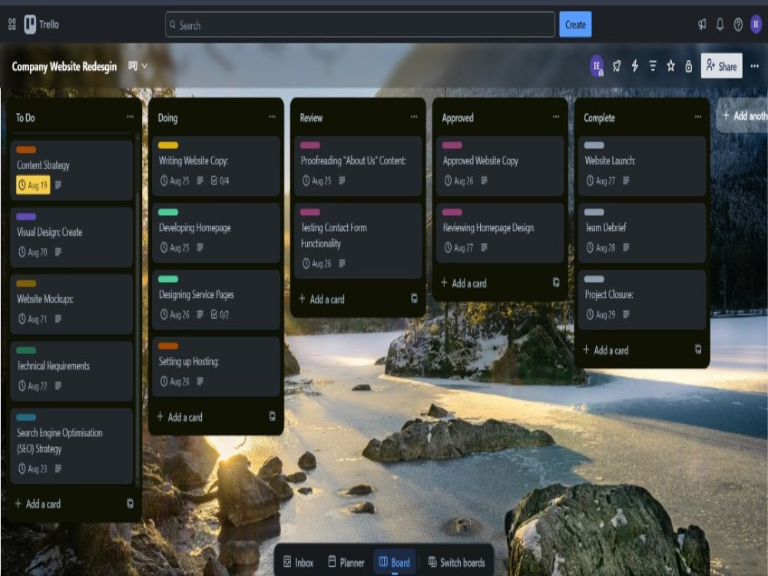Image resolution: width=768 pixels, height=576 pixels.
Task: Open the account avatar in the top bar
Action: pos(756,25)
